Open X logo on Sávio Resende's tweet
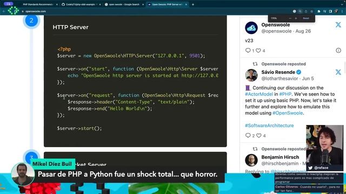The height and width of the screenshot is (194, 346). point(338,72)
